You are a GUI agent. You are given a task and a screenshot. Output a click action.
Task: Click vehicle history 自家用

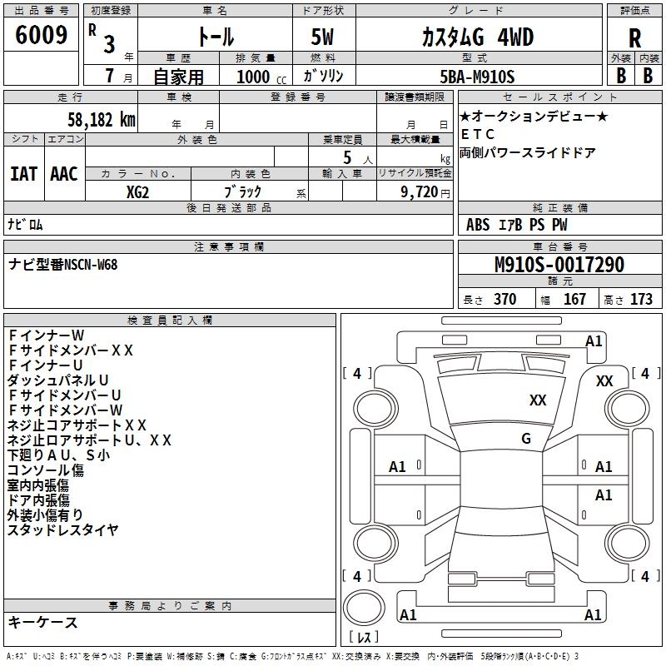pos(178,77)
